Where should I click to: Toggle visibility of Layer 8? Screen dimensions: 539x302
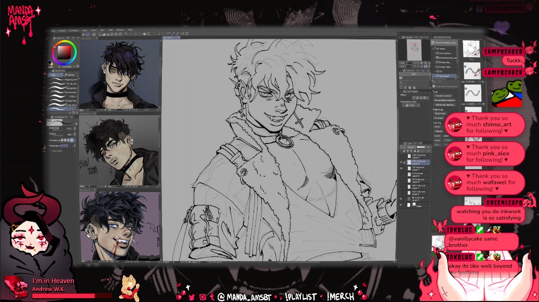[401, 162]
